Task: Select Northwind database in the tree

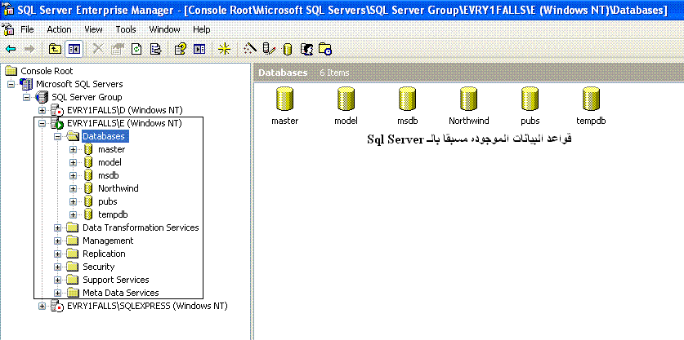Action: pyautogui.click(x=118, y=188)
